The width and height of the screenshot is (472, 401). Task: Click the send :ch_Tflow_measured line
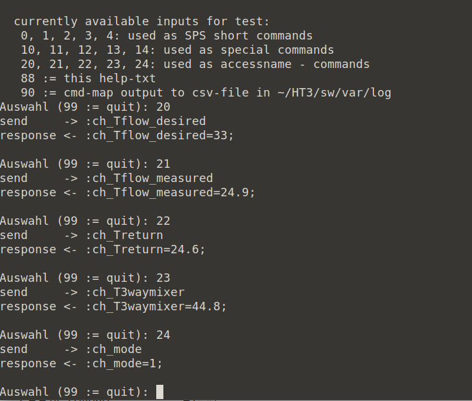(106, 178)
